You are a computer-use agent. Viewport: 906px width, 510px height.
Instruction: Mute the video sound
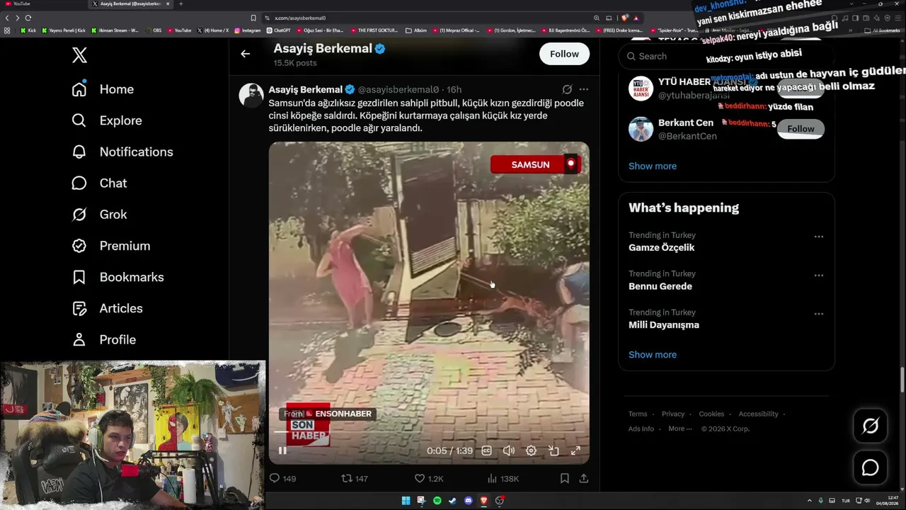pos(508,450)
